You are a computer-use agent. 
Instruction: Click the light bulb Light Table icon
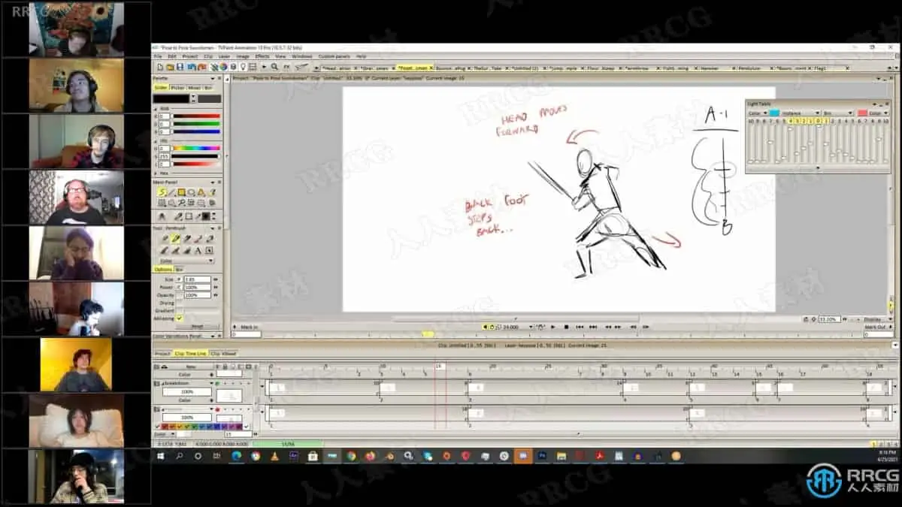pos(243,67)
